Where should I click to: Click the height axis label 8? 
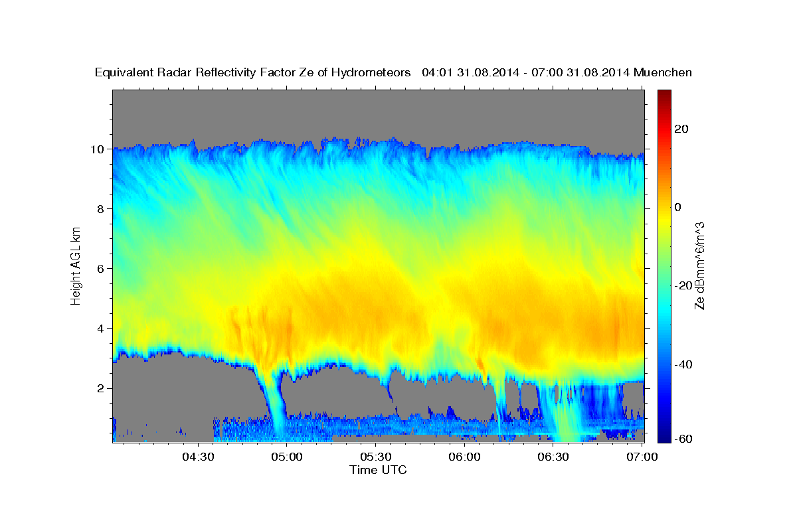click(102, 208)
